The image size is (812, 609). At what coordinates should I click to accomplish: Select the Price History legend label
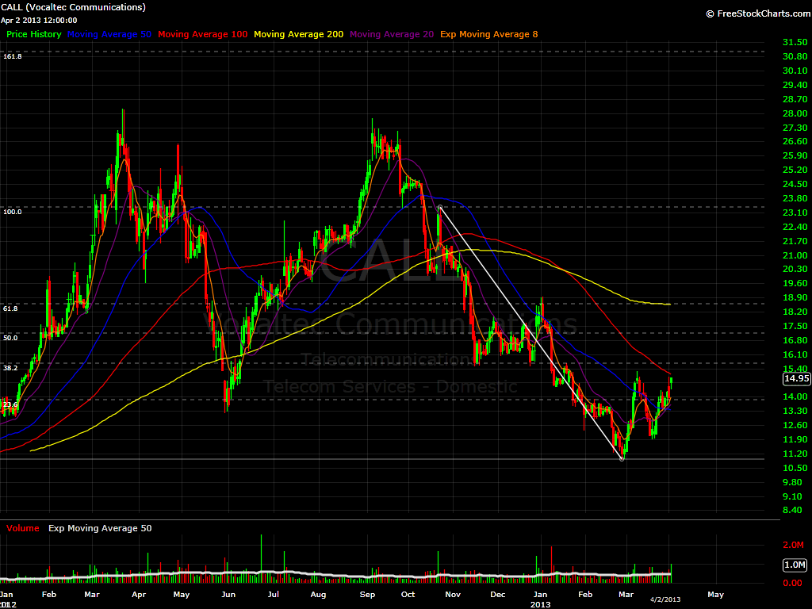pyautogui.click(x=34, y=34)
